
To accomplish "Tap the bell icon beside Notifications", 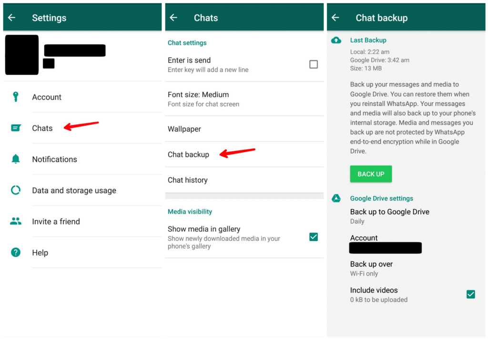I will [x=16, y=159].
